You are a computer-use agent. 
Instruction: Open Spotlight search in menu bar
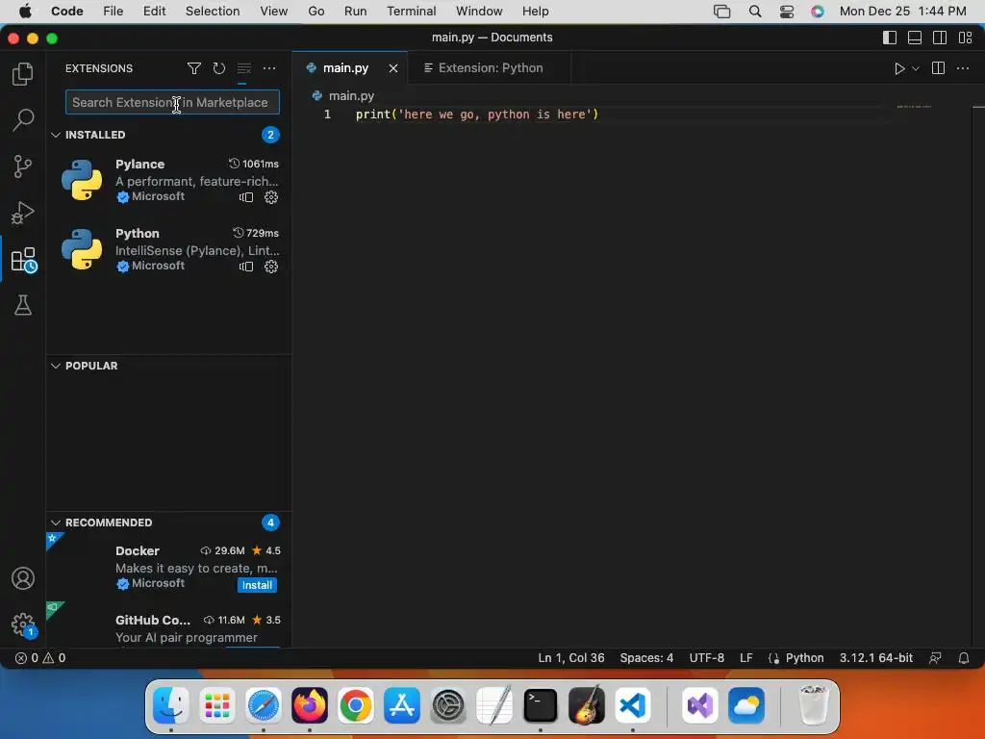click(x=754, y=12)
